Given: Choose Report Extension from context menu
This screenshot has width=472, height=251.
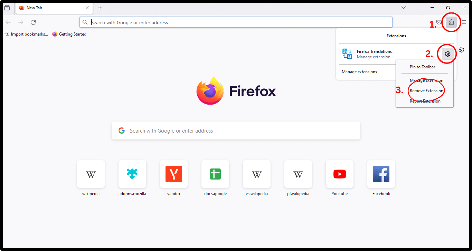Looking at the screenshot, I should [x=425, y=101].
